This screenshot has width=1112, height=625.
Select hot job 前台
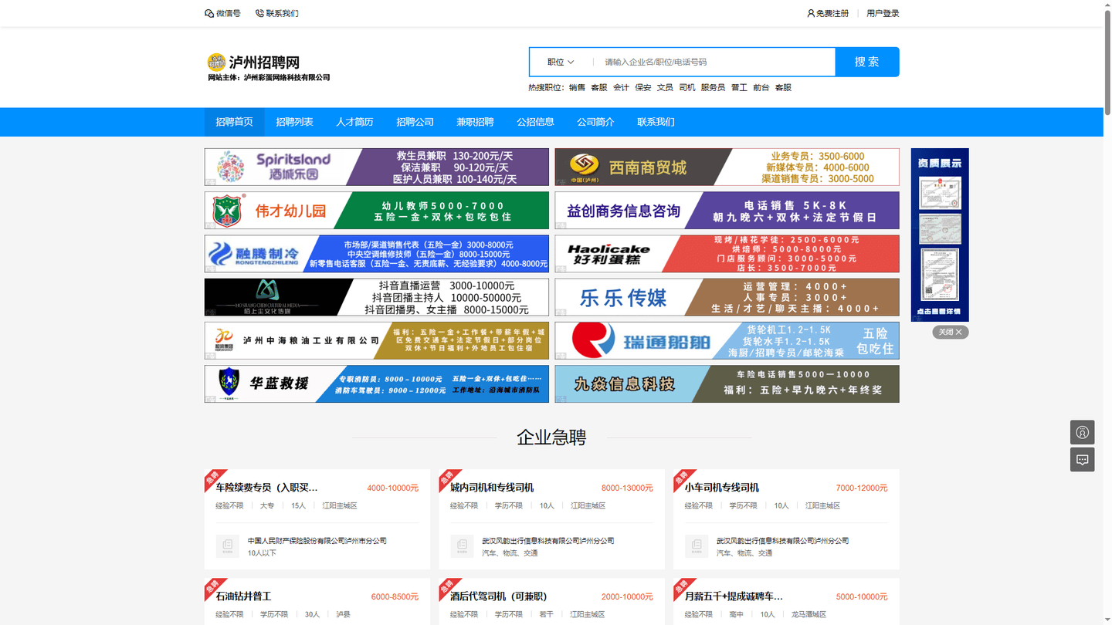tap(761, 88)
